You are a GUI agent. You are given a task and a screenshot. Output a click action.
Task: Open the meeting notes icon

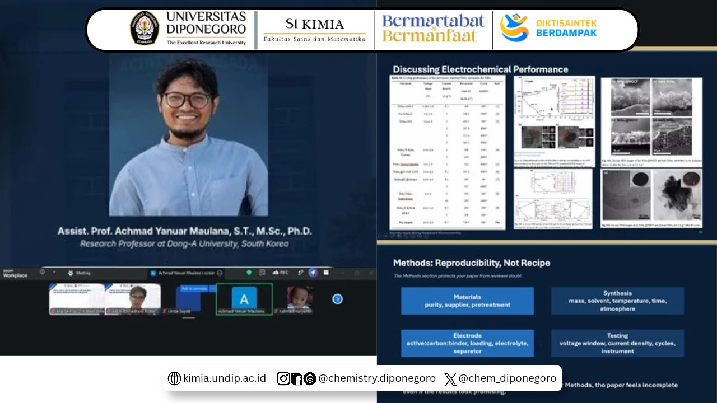(x=262, y=273)
